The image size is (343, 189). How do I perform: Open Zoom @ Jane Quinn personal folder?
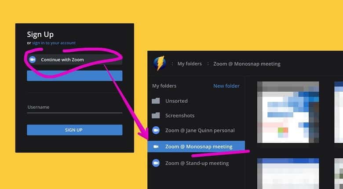[x=200, y=131]
